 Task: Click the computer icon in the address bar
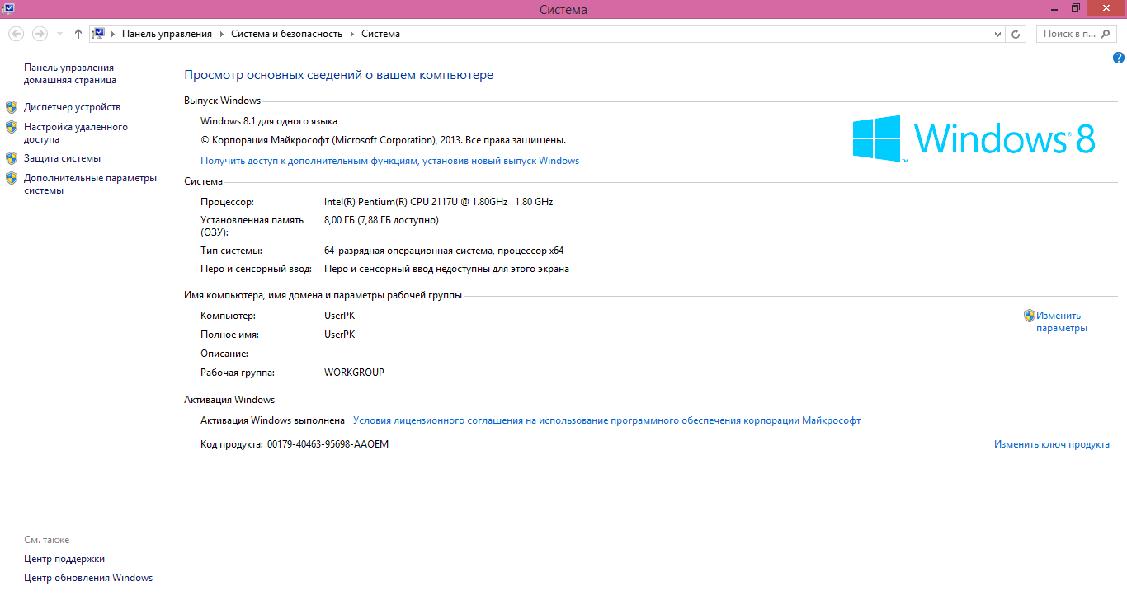99,34
